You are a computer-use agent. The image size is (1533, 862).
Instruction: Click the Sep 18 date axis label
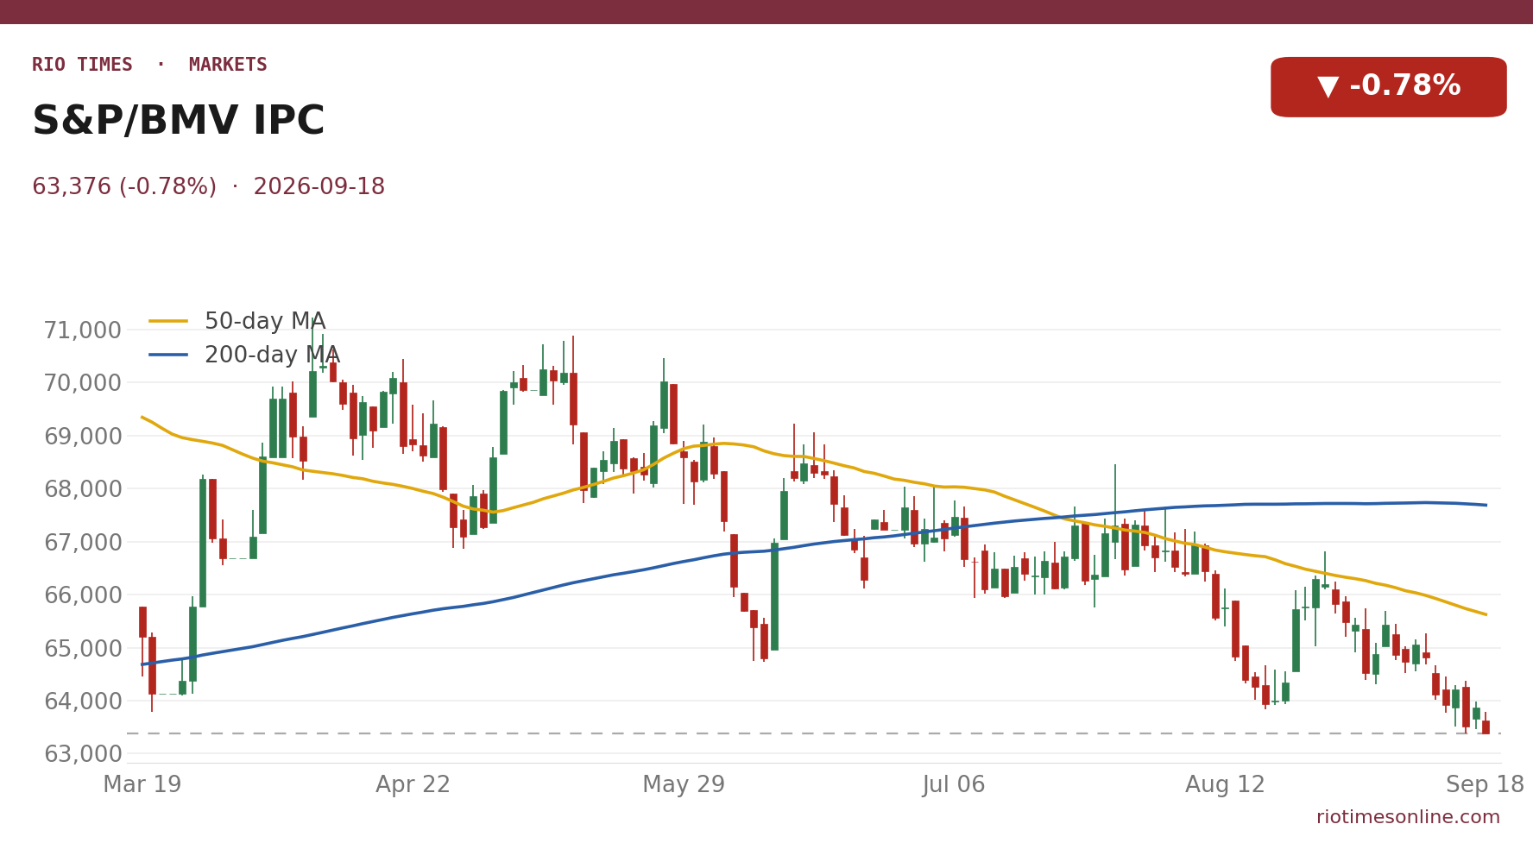point(1485,785)
